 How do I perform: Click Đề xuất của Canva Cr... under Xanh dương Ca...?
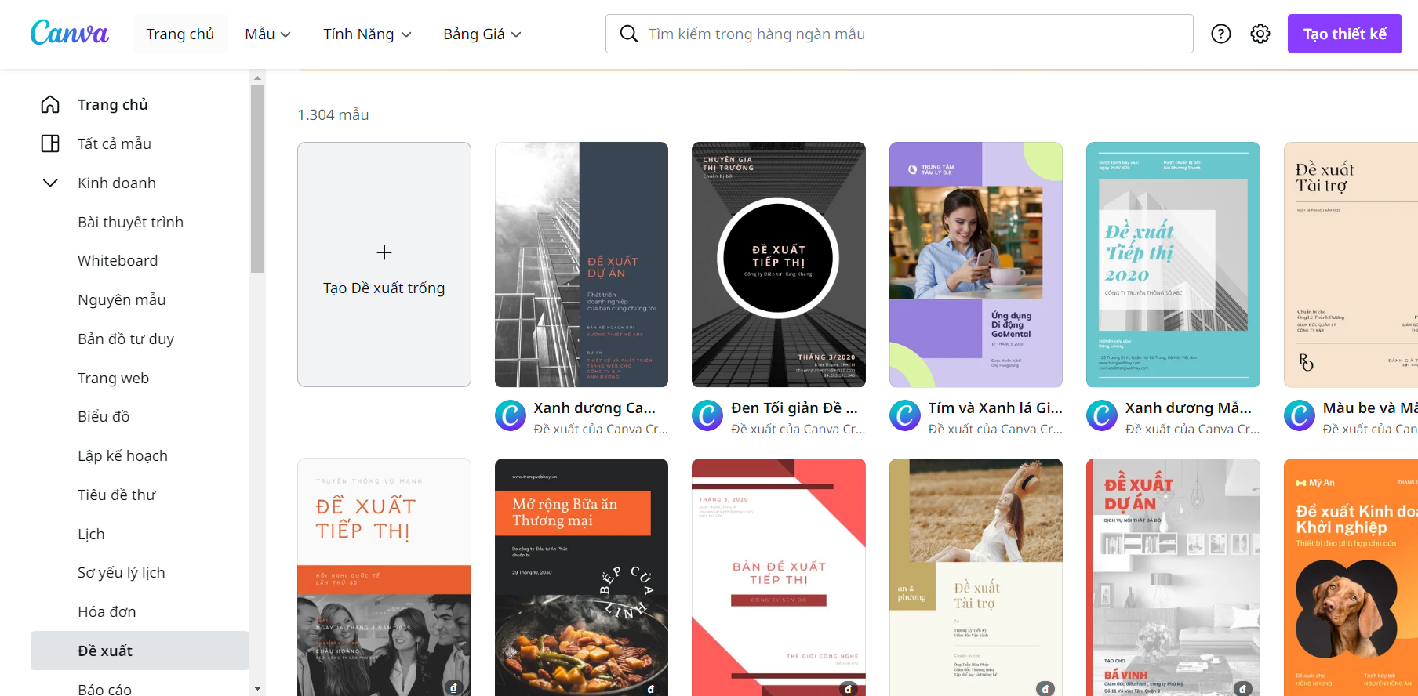tap(601, 429)
